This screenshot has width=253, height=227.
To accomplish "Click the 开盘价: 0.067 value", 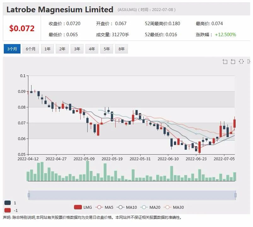I will click(x=111, y=24).
